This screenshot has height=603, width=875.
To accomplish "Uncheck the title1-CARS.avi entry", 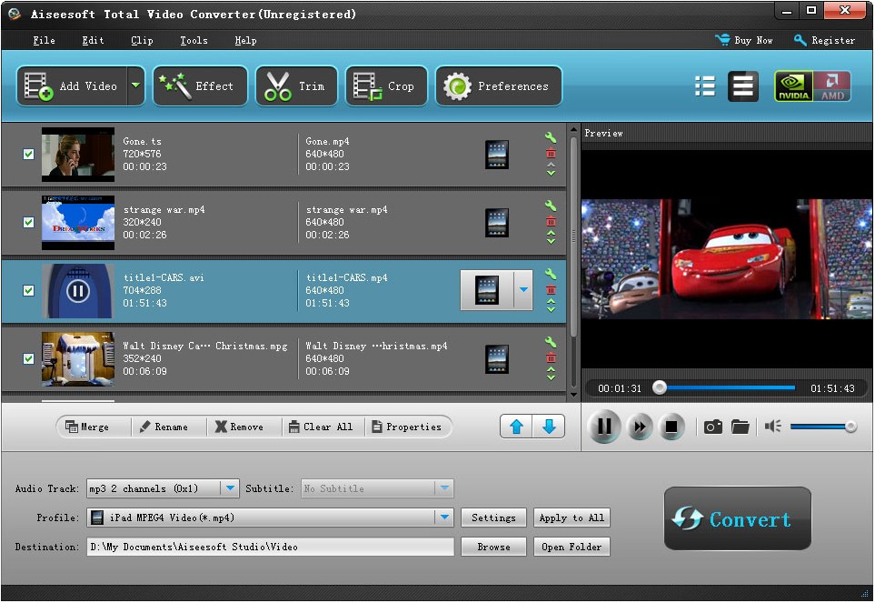I will (x=26, y=291).
